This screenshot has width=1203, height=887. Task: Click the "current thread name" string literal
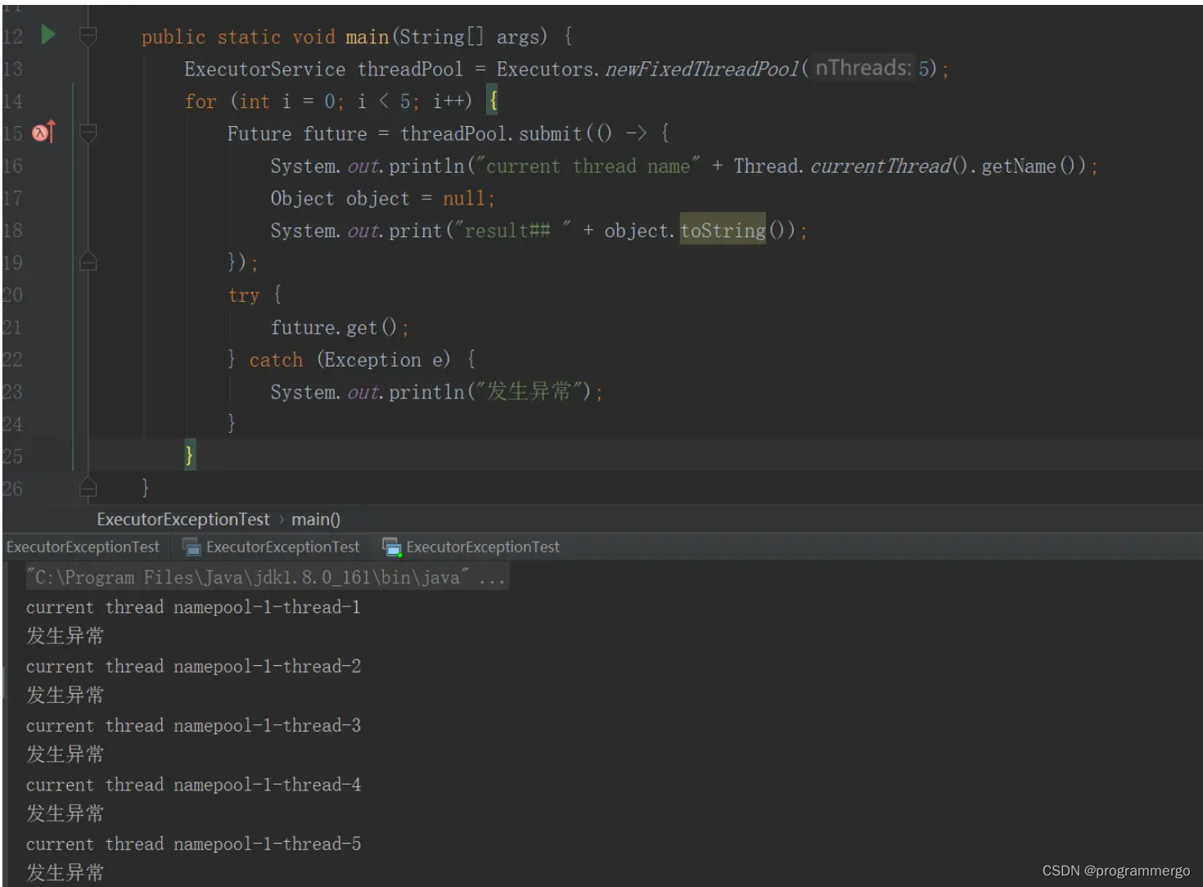pyautogui.click(x=588, y=166)
